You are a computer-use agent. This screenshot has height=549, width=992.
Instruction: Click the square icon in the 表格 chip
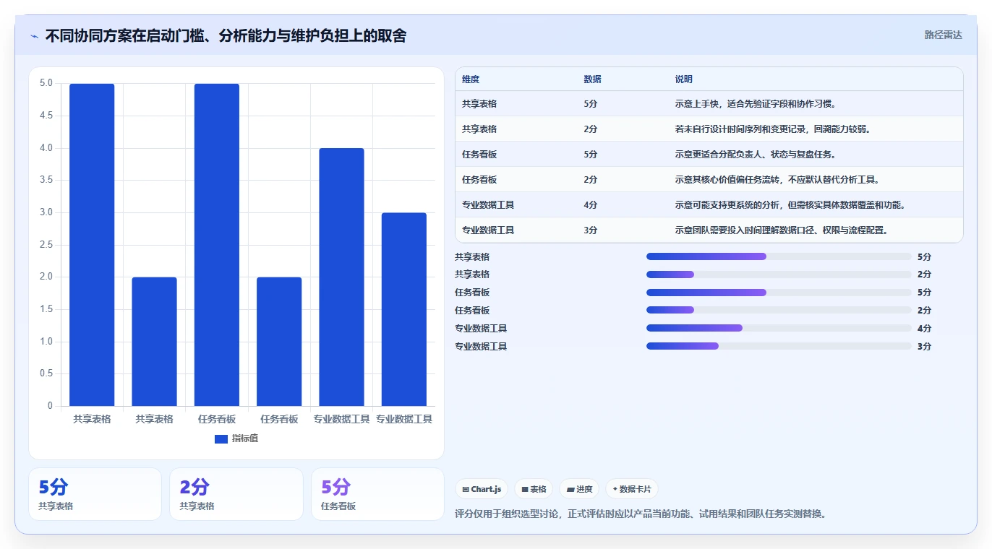point(525,489)
